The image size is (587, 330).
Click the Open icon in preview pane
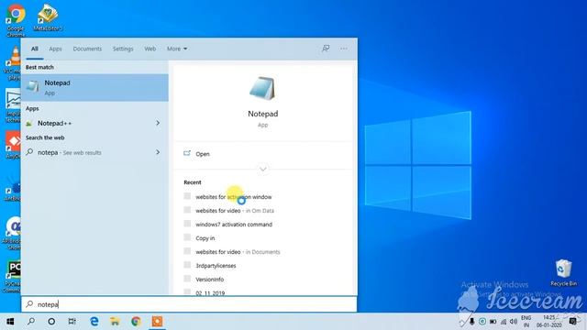click(187, 153)
